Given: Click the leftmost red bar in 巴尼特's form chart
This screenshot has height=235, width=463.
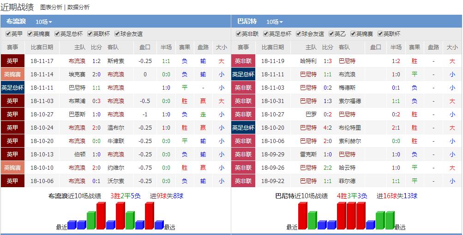Looking at the screenshot, I should 302,216.
